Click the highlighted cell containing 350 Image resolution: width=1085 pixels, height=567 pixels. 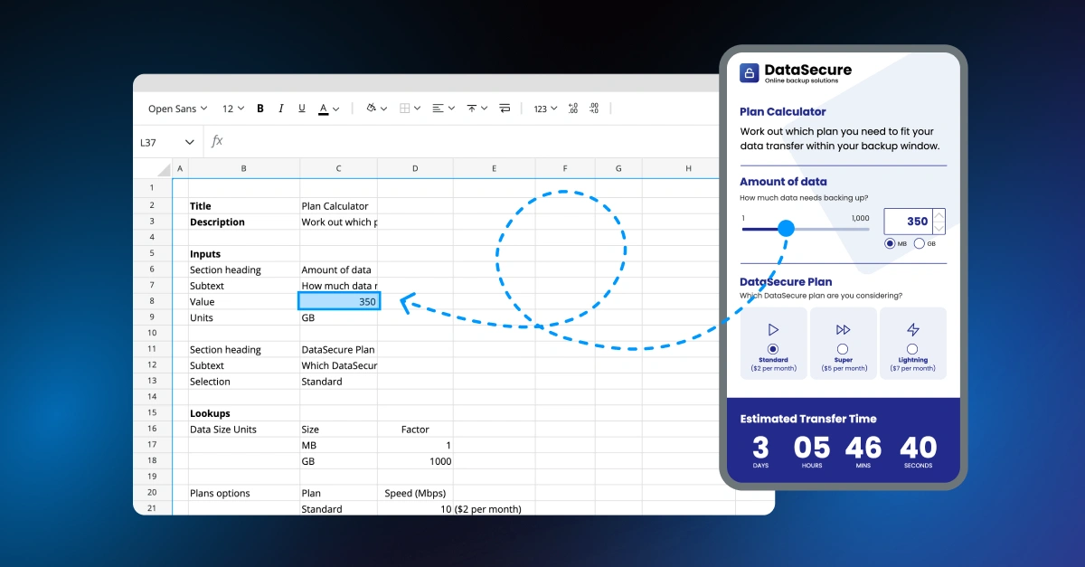pos(339,301)
